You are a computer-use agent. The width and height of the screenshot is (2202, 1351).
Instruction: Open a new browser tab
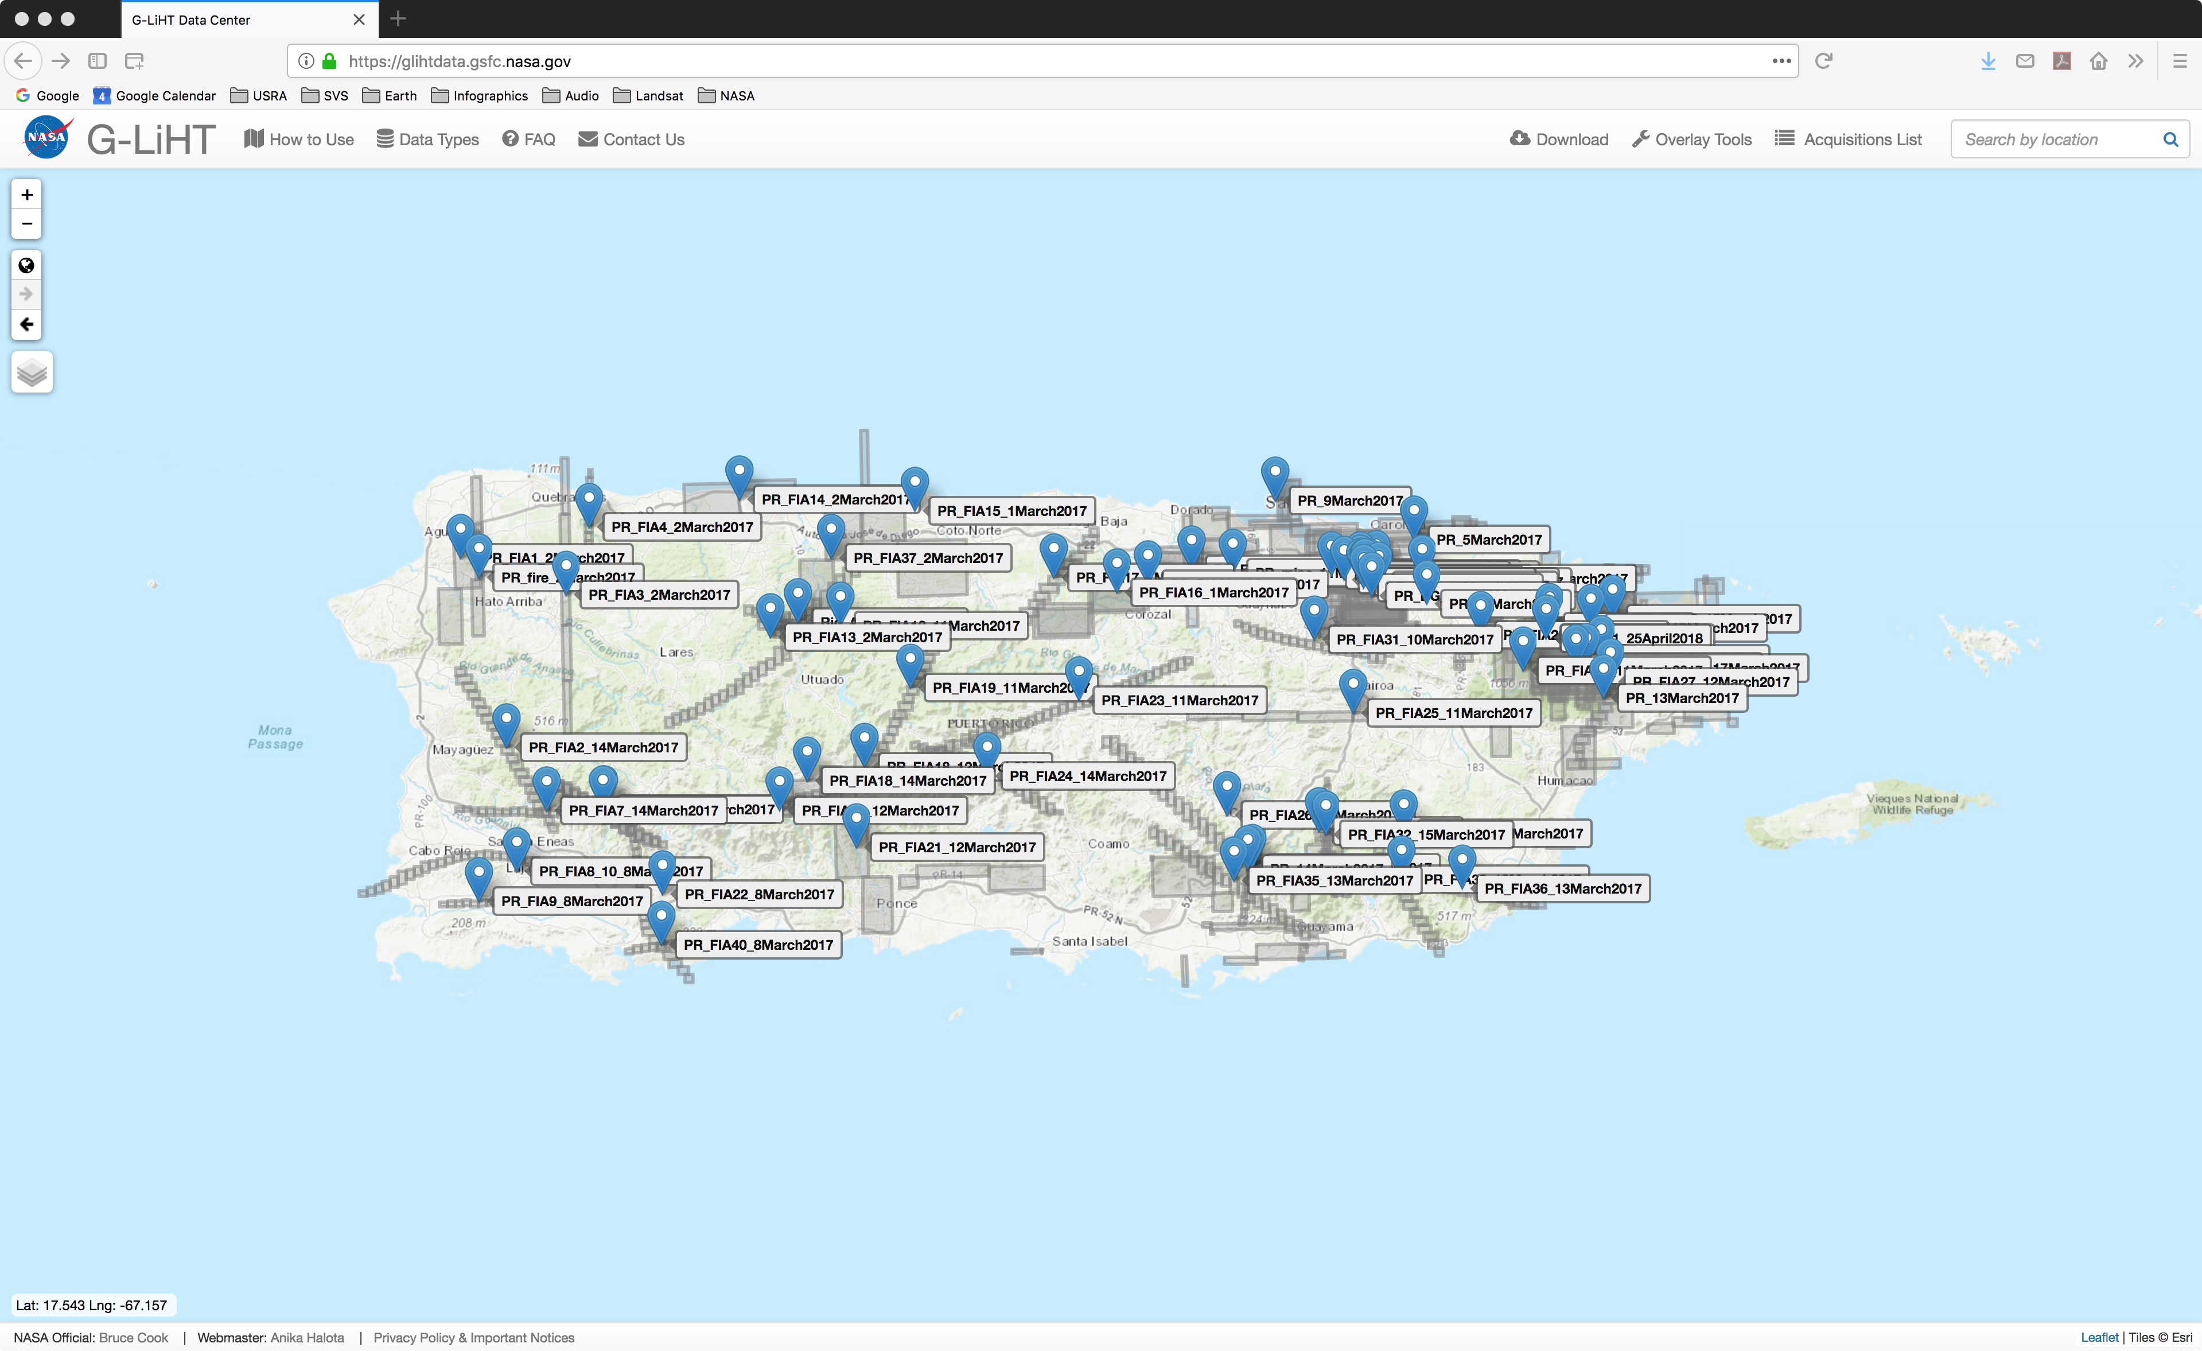[398, 19]
